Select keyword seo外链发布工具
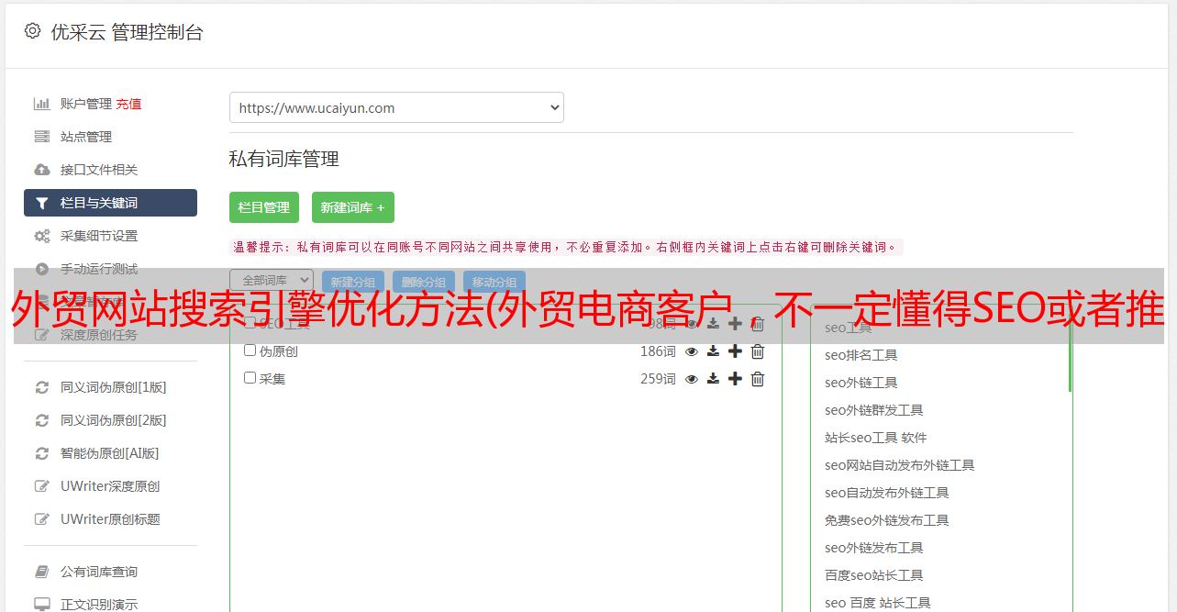This screenshot has height=612, width=1177. [874, 548]
